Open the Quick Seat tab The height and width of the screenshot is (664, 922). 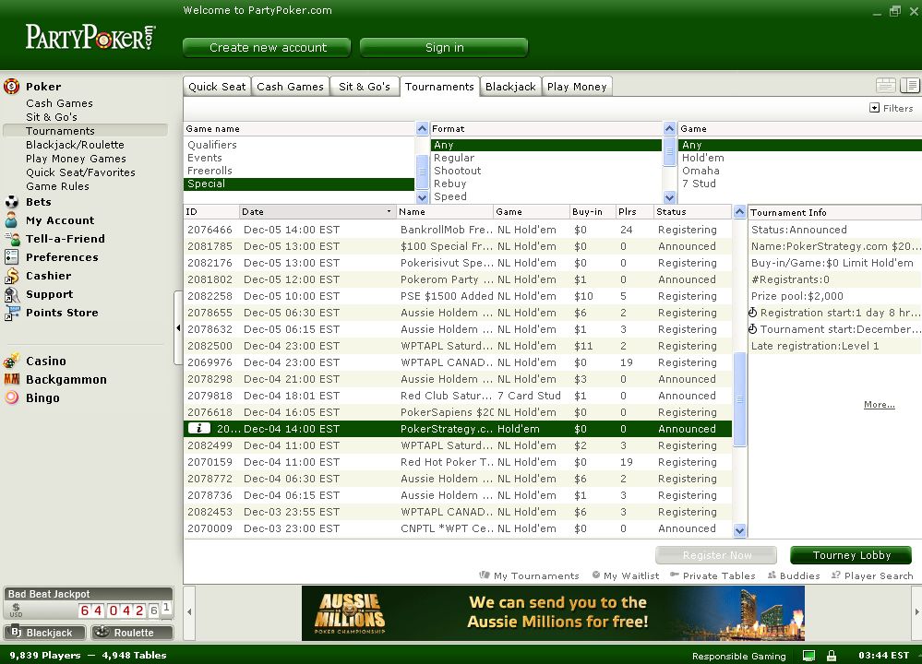(x=217, y=87)
